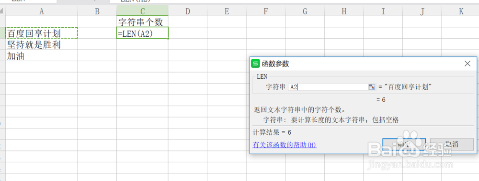Click the 字符串 input field containing A2
Image resolution: width=479 pixels, height=181 pixels.
click(x=329, y=87)
